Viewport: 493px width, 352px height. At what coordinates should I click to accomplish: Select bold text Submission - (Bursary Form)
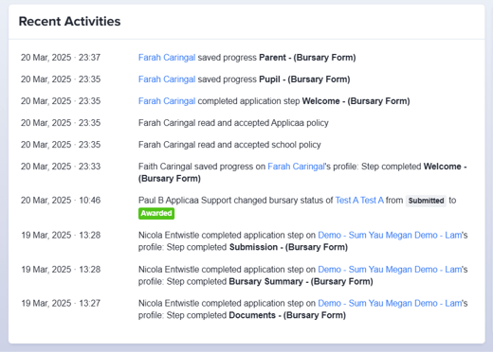(288, 247)
